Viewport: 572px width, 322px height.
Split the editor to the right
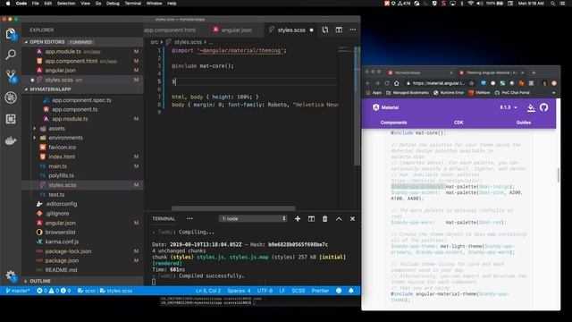coord(339,30)
